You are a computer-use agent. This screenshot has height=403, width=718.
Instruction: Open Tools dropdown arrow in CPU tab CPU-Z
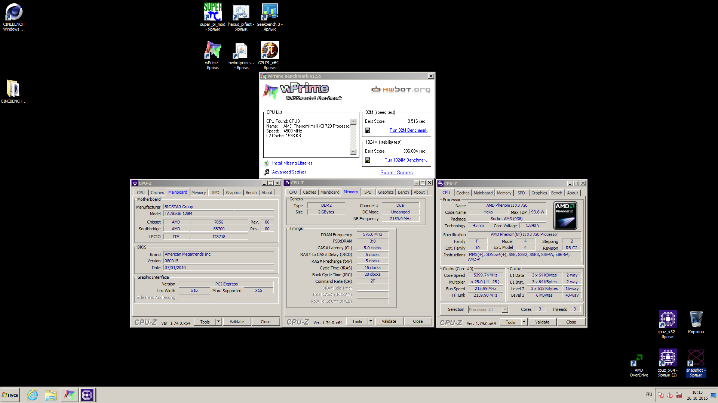pyautogui.click(x=524, y=322)
